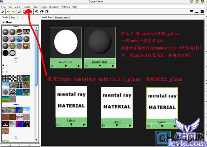Image resolution: width=207 pixels, height=147 pixels.
Task: Show top tabs only layout toggle
Action: pyautogui.click(x=192, y=12)
